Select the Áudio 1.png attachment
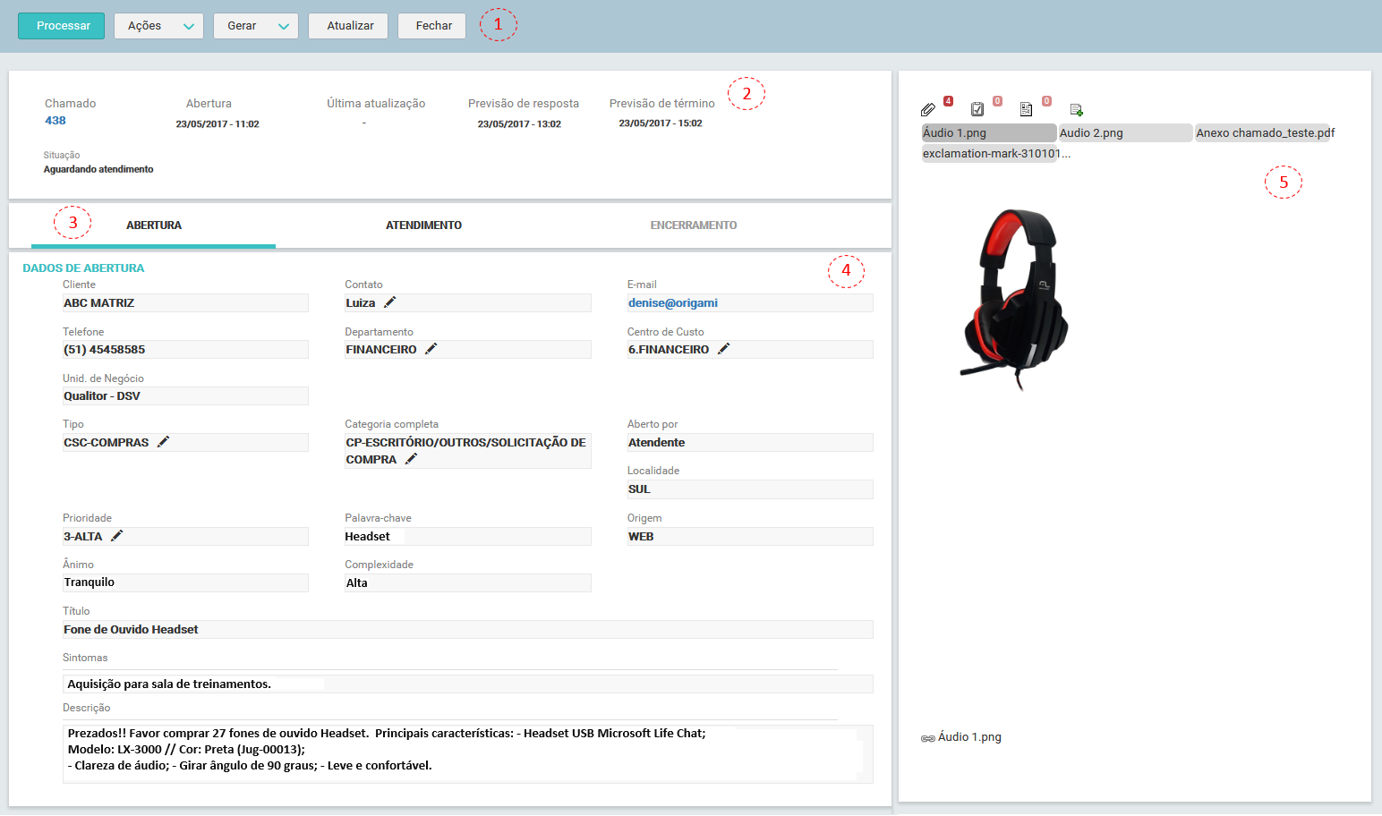 pos(989,133)
